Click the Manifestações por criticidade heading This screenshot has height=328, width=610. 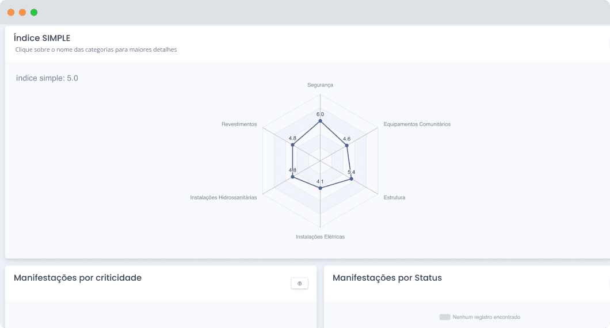point(78,278)
